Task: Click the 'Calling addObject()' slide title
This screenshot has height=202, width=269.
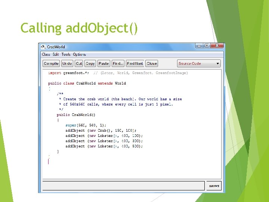Action: point(79,28)
